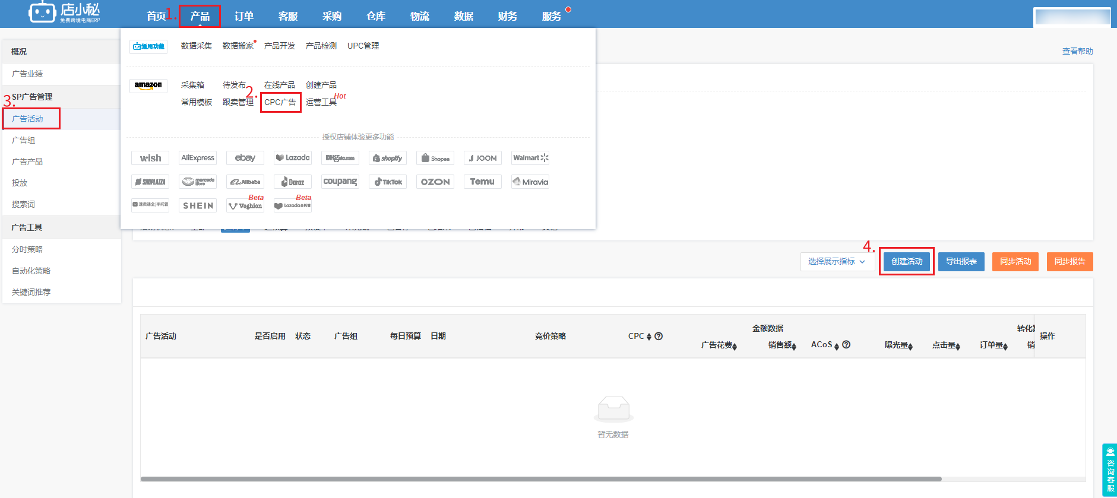Select the Voghion Beta platform logo
Screen dimensions: 1117x498
pos(245,205)
